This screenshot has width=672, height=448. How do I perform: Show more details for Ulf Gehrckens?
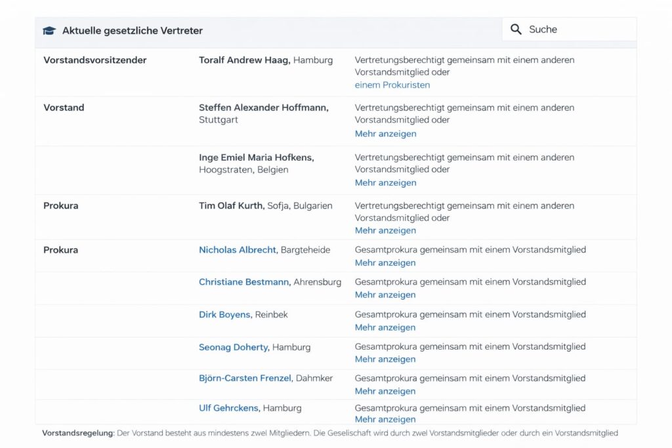[385, 420]
